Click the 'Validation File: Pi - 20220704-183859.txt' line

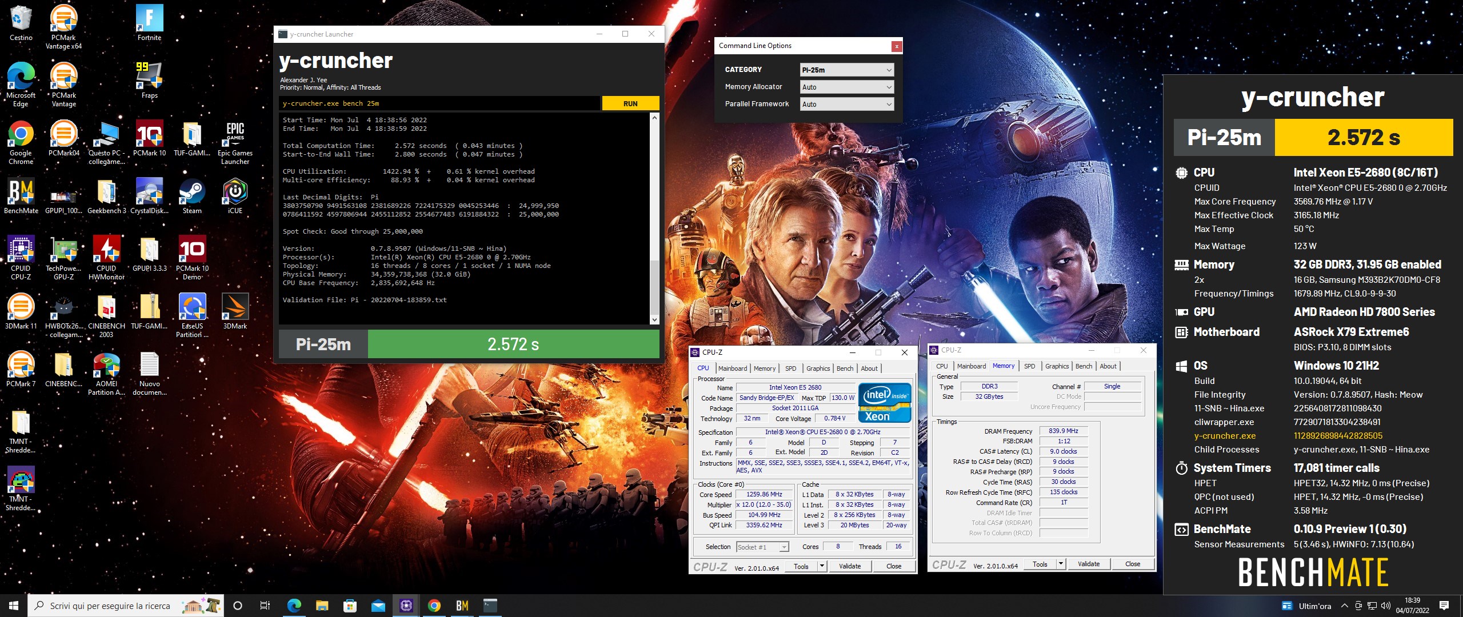click(365, 300)
